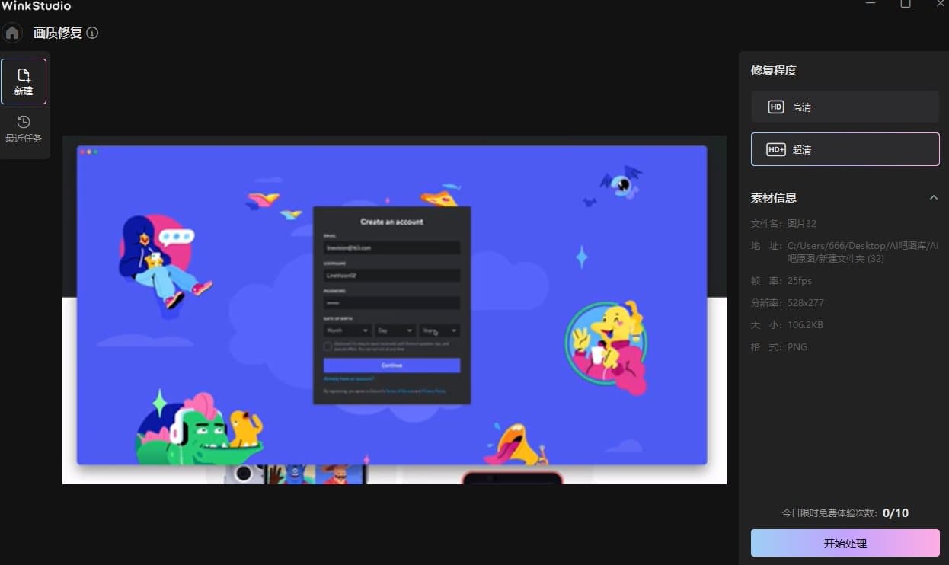Select the 超清 repair level option

click(845, 150)
